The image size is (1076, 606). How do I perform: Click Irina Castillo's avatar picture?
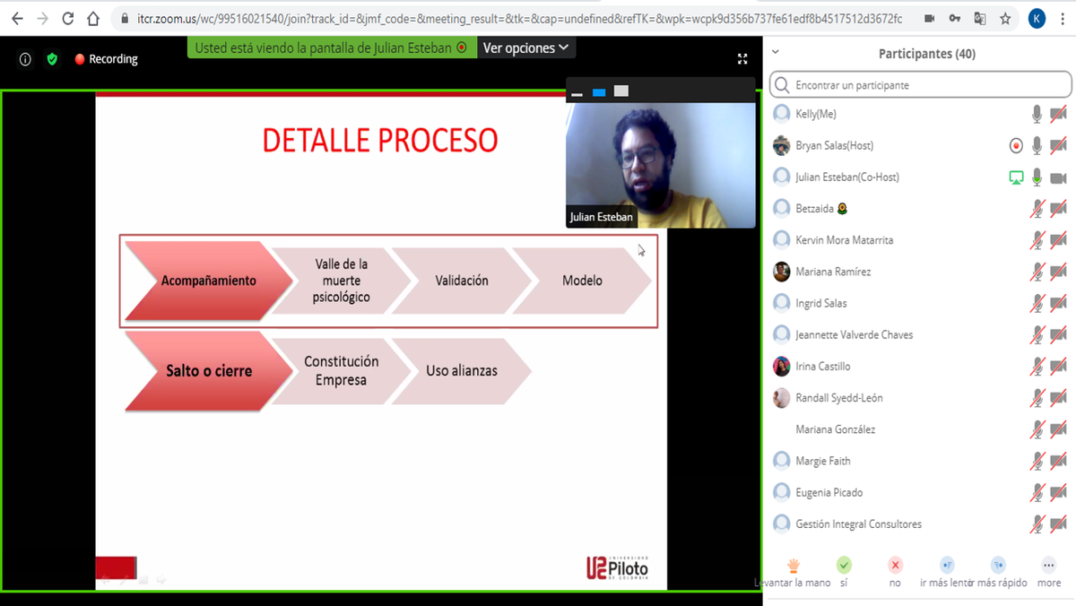[782, 366]
